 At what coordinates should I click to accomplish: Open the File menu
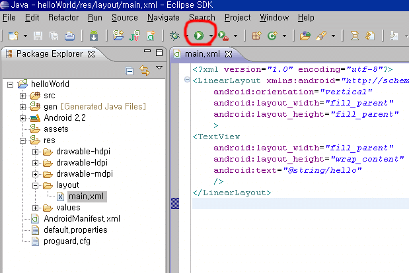click(x=9, y=17)
